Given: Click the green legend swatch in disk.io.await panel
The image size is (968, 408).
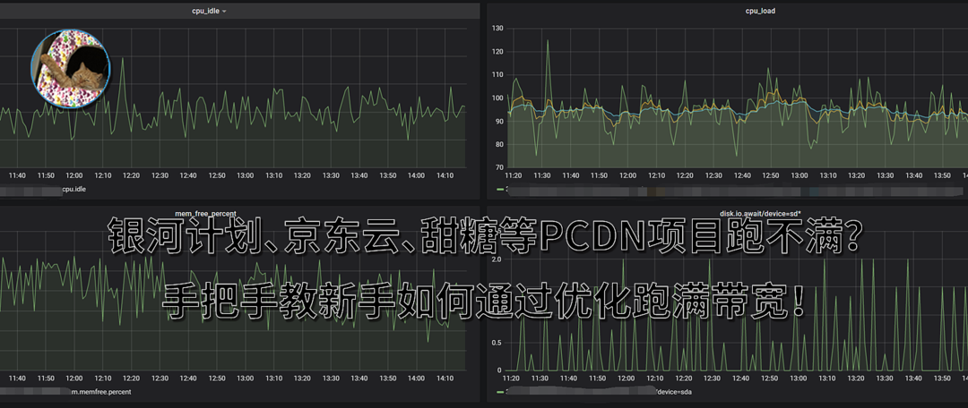Looking at the screenshot, I should pyautogui.click(x=499, y=391).
